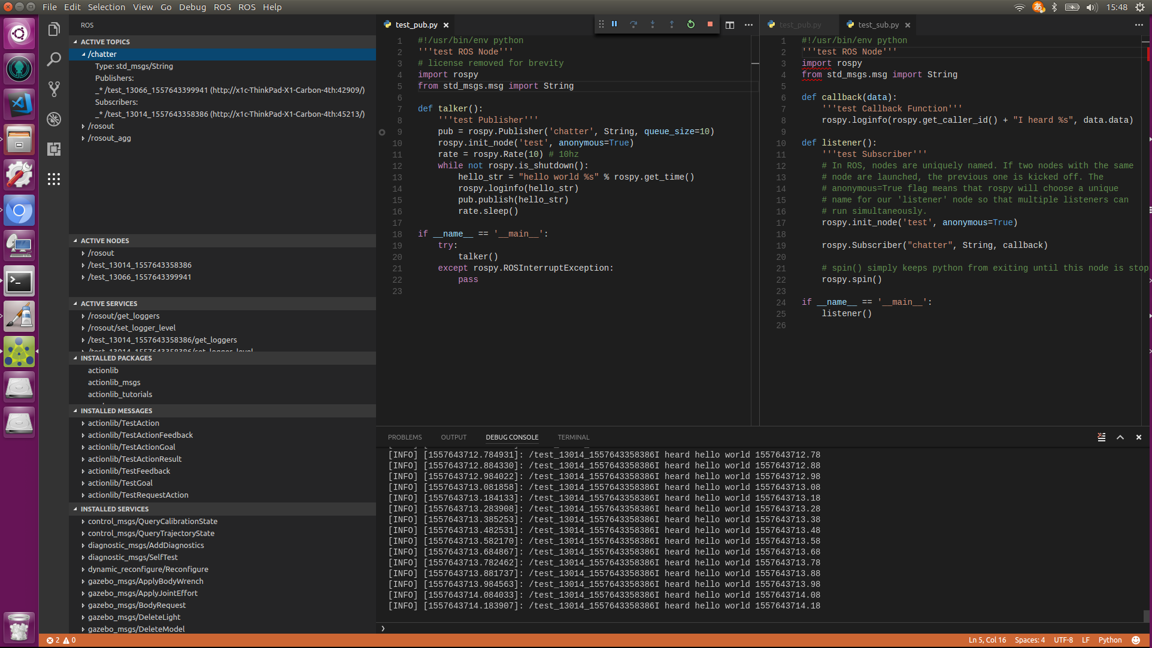The height and width of the screenshot is (648, 1152).
Task: Open the Explorer view in activity bar
Action: point(54,29)
